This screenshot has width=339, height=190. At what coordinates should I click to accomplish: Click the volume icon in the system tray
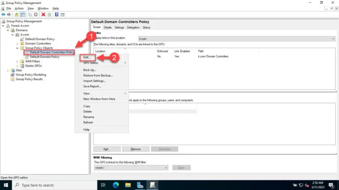pos(307,185)
